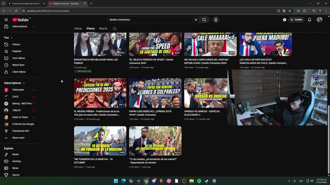Image resolution: width=330 pixels, height=185 pixels.
Task: Clear the search box with the X icon
Action: [x=196, y=20]
